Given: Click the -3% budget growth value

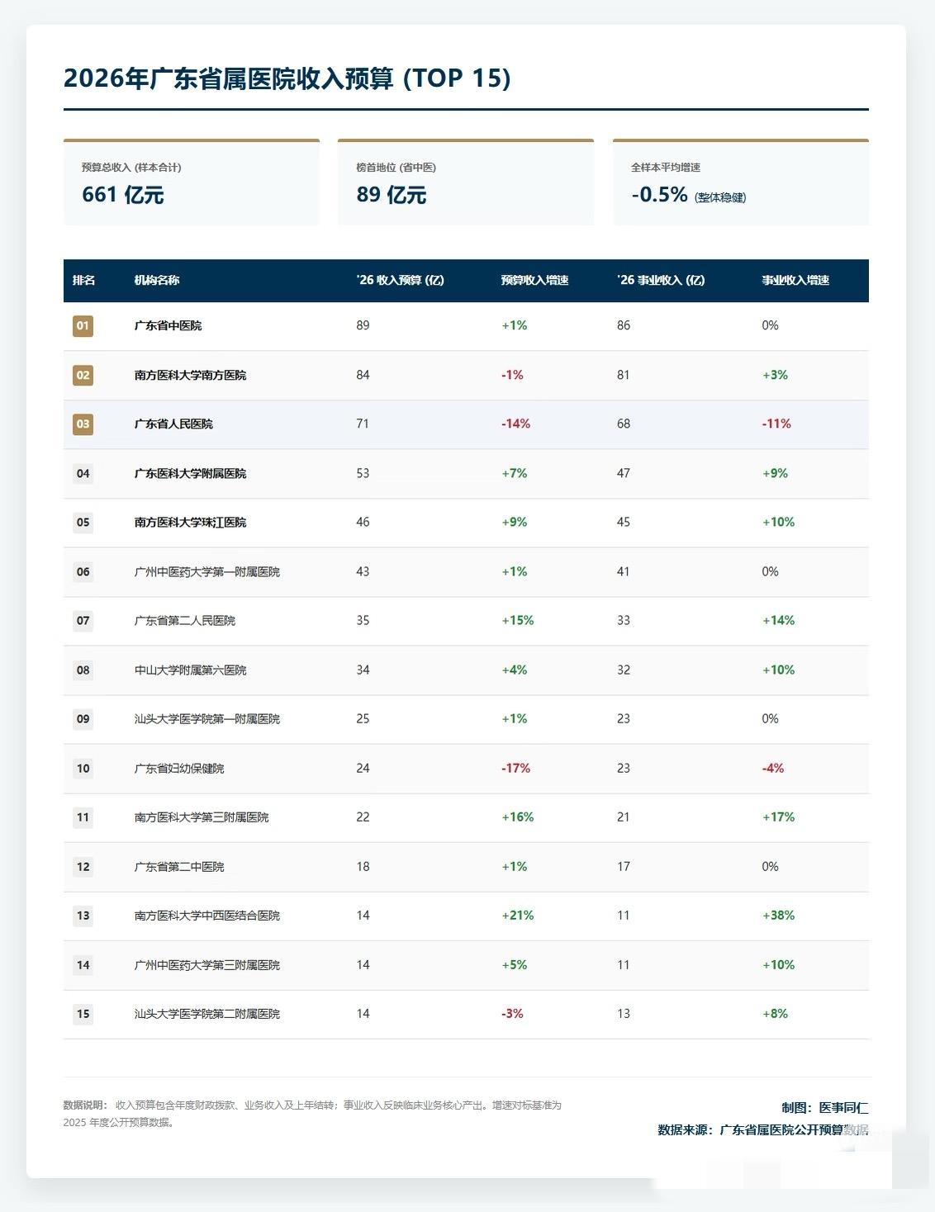Looking at the screenshot, I should coord(512,1014).
